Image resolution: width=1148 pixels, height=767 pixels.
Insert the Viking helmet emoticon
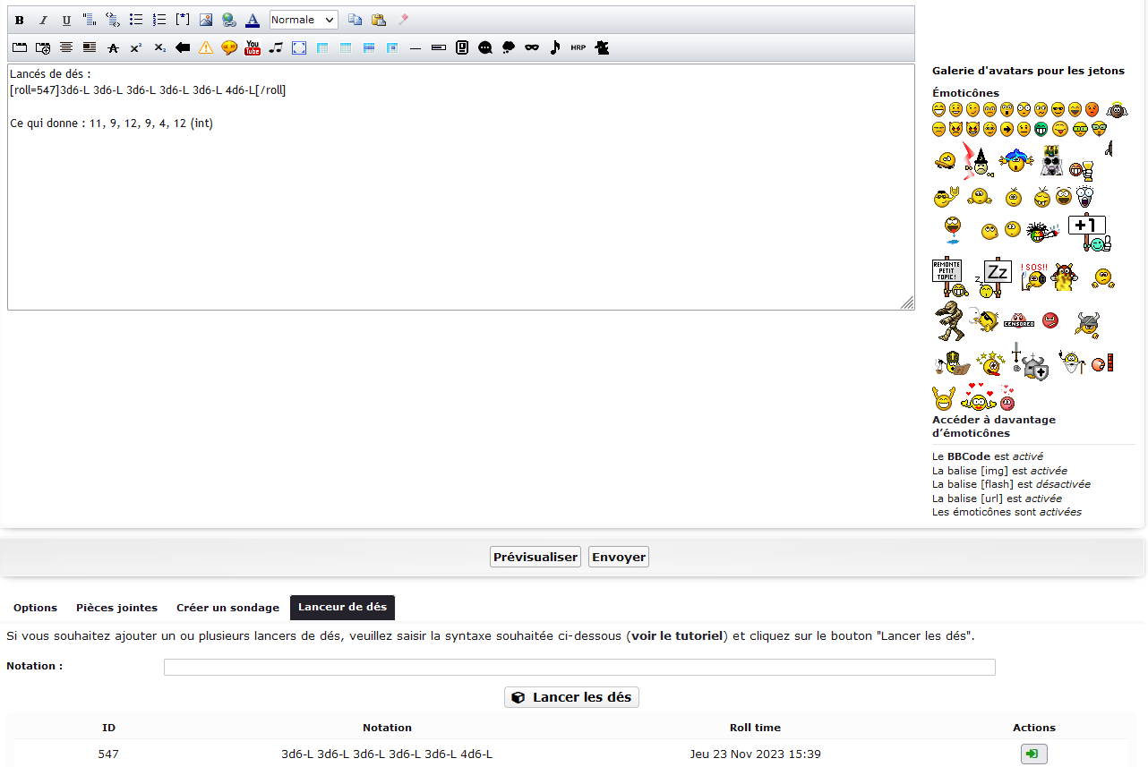coord(1087,324)
